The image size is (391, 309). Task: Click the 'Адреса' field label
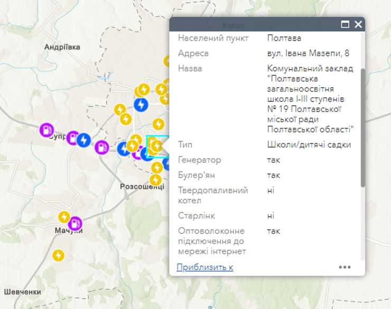[193, 53]
